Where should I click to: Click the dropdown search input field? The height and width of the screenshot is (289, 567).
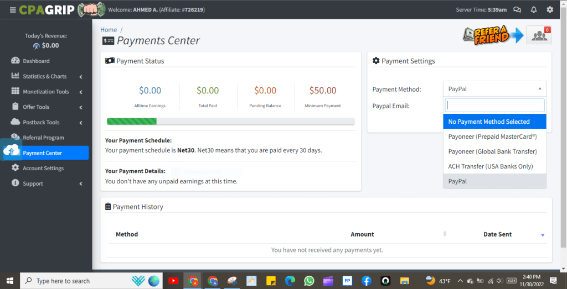[494, 105]
